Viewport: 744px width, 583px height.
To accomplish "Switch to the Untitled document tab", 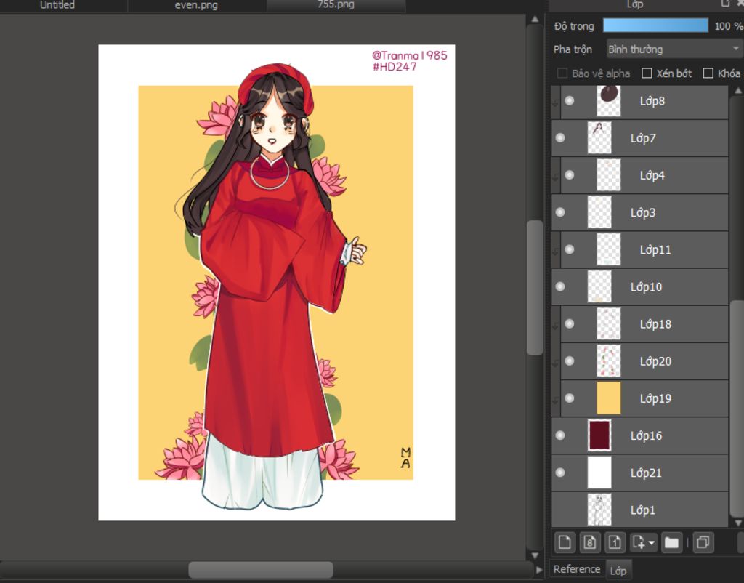I will pyautogui.click(x=57, y=5).
